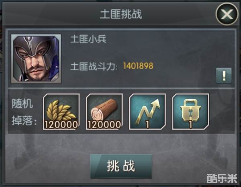Image resolution: width=241 pixels, height=187 pixels.
Task: Click the 酷乐米 watermark
Action: (222, 179)
